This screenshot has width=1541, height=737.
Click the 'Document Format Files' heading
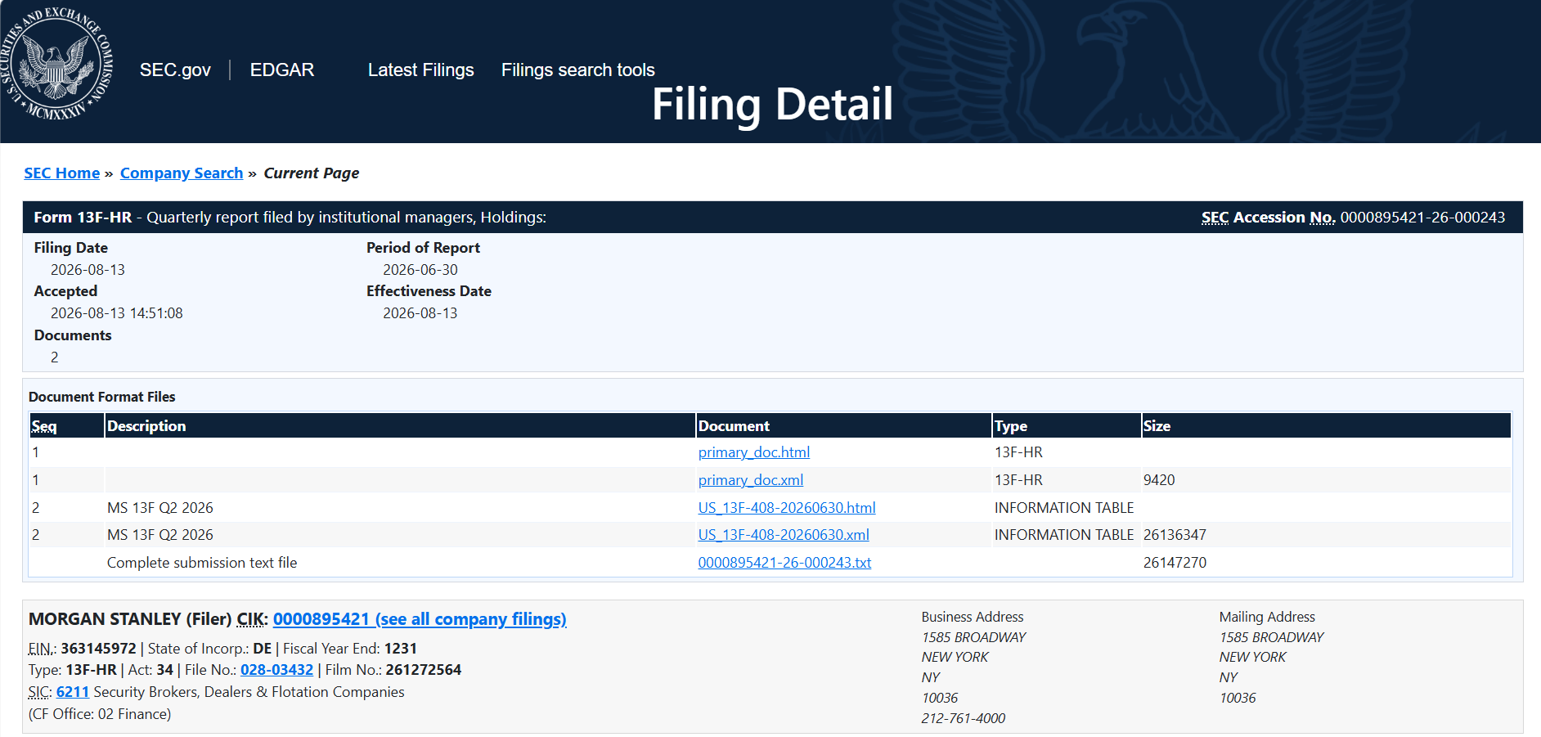[x=102, y=397]
